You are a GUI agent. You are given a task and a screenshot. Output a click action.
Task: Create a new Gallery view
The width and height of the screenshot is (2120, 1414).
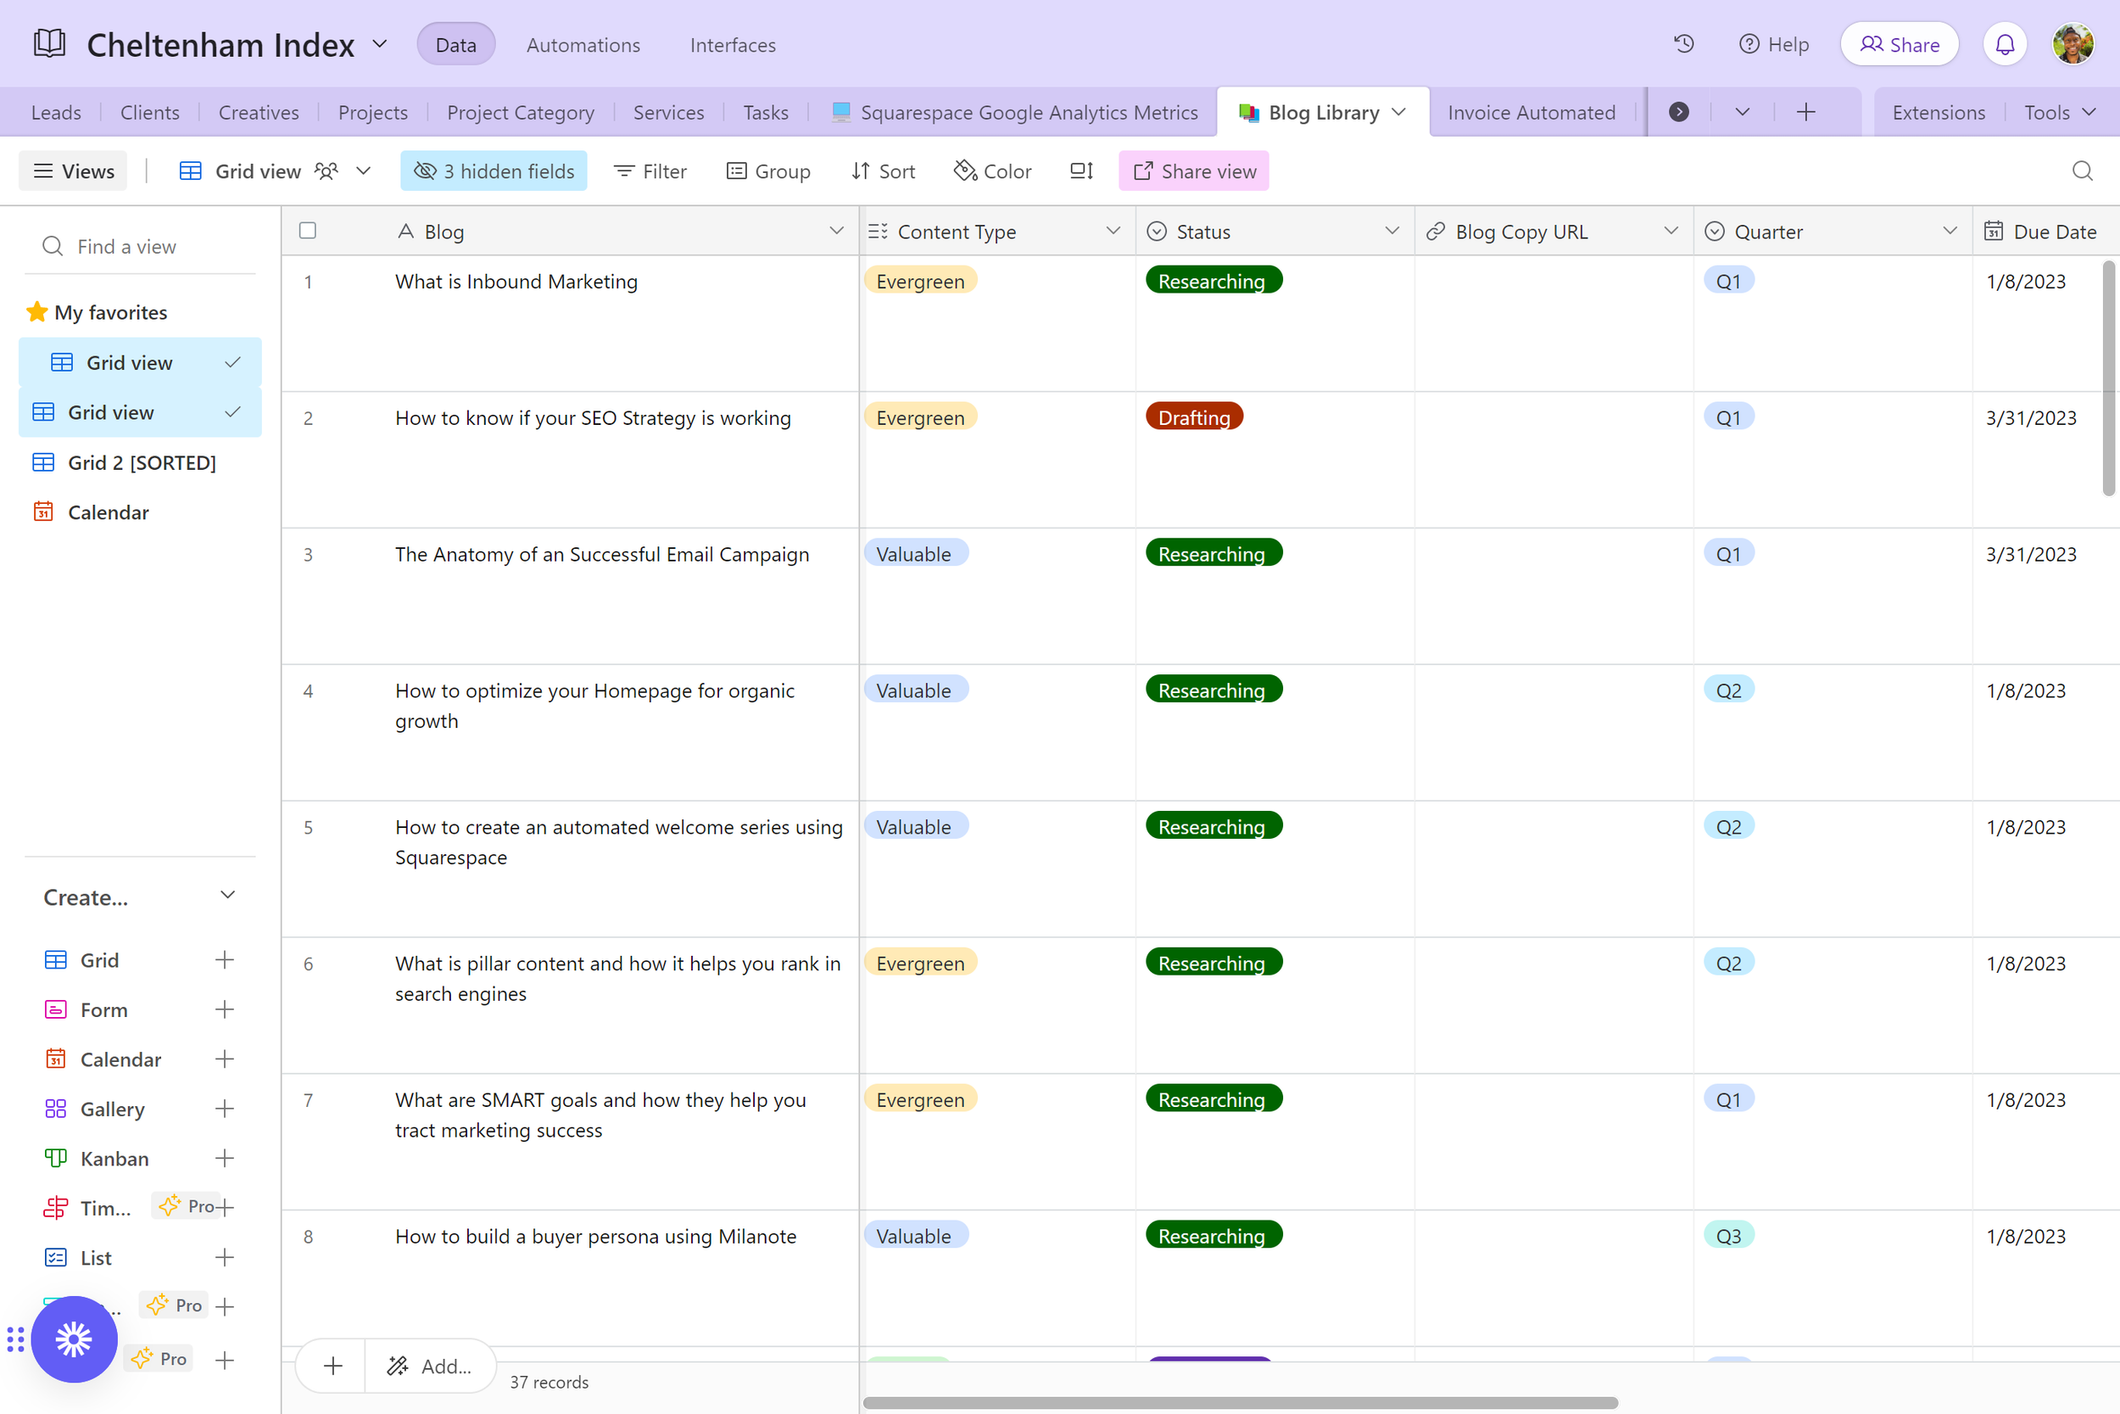pyautogui.click(x=226, y=1109)
